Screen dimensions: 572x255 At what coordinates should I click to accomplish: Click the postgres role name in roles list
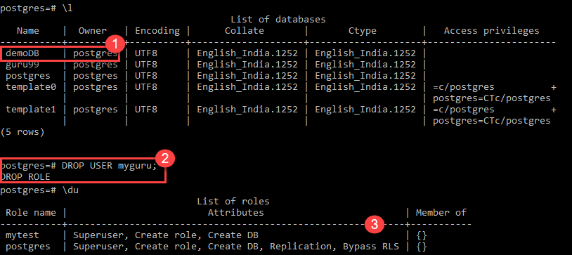28,247
